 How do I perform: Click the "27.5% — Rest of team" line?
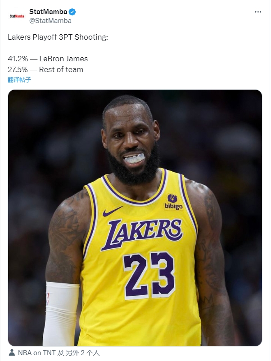[45, 69]
